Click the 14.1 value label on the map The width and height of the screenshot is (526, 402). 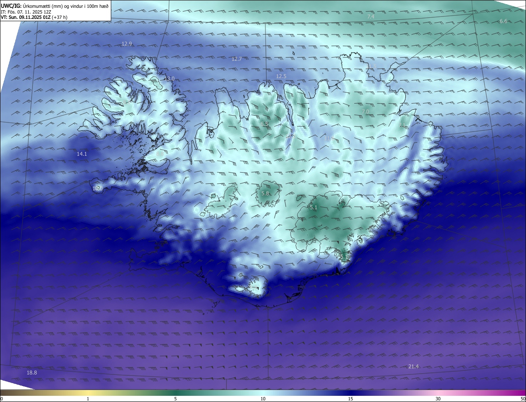click(82, 154)
